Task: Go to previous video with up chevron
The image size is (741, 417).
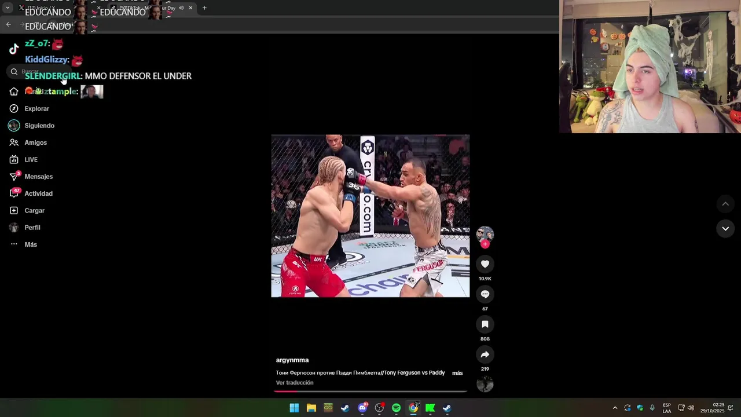Action: coord(725,204)
